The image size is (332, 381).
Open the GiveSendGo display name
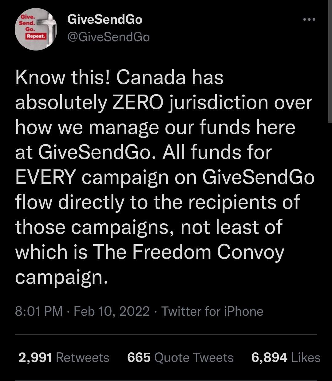coord(105,20)
